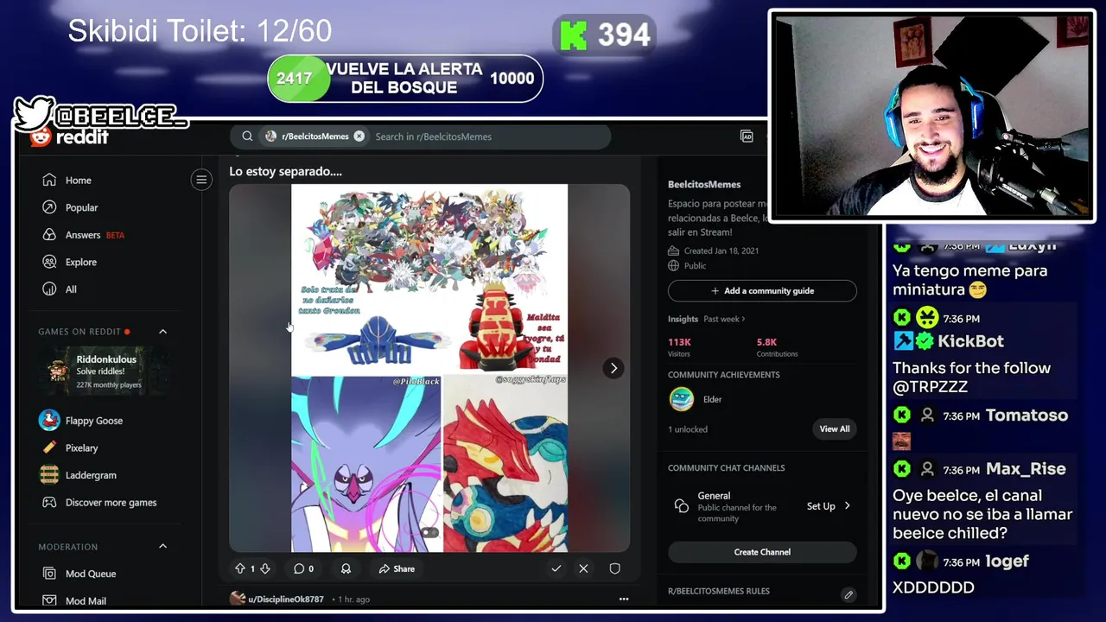Remove the r/BeelcitosMemes search filter chip

[359, 136]
